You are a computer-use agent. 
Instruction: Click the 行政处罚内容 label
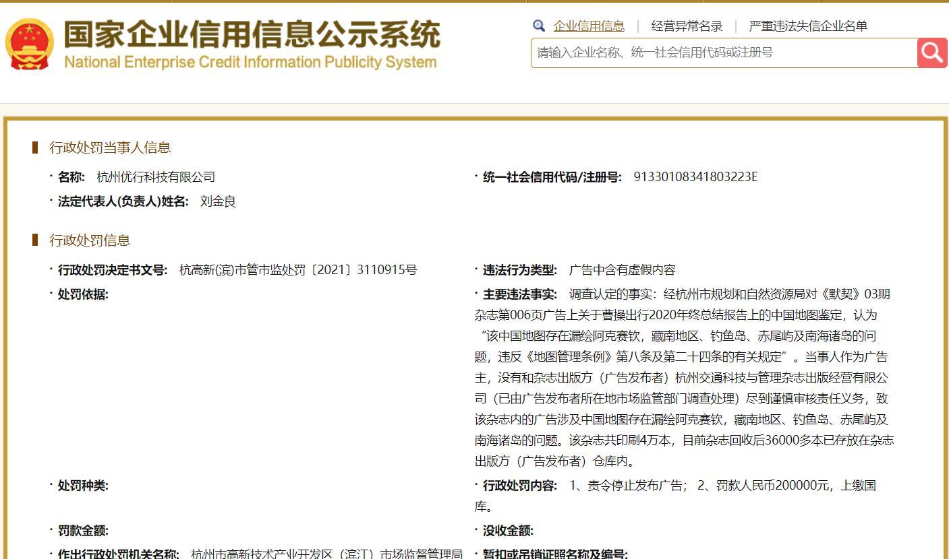(x=520, y=486)
